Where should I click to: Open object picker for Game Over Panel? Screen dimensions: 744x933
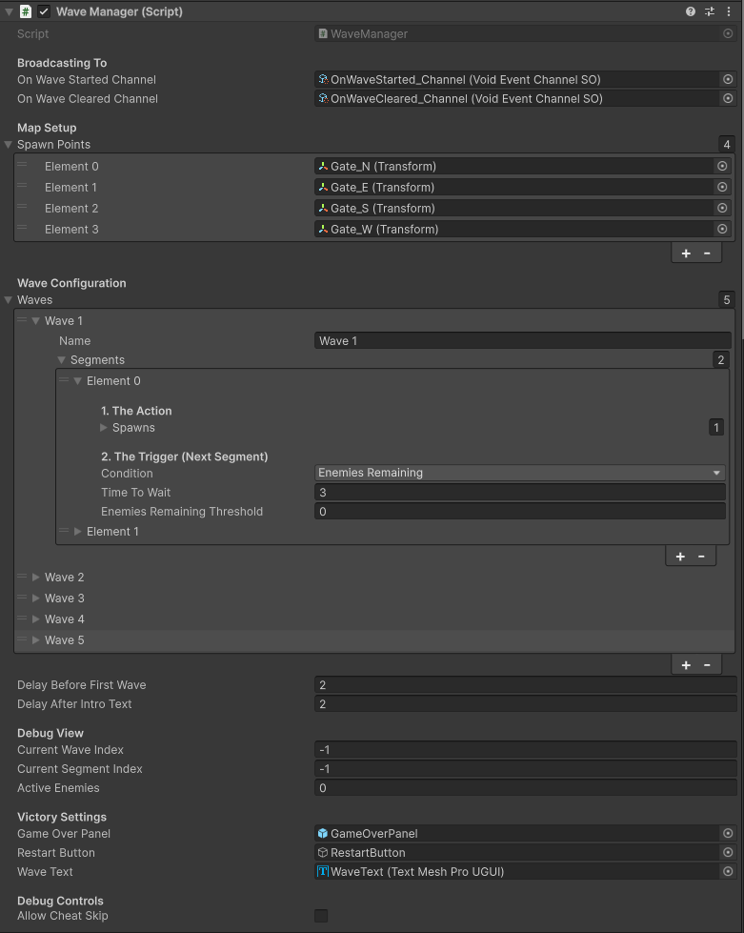coord(728,833)
